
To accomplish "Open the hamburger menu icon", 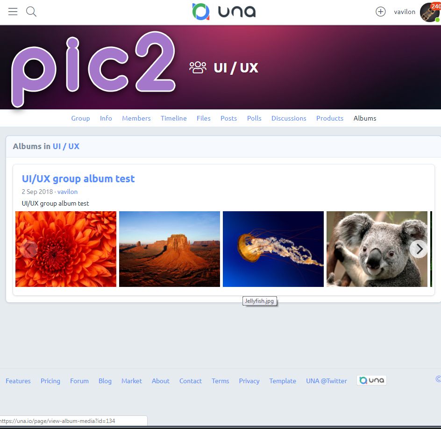I will click(13, 12).
